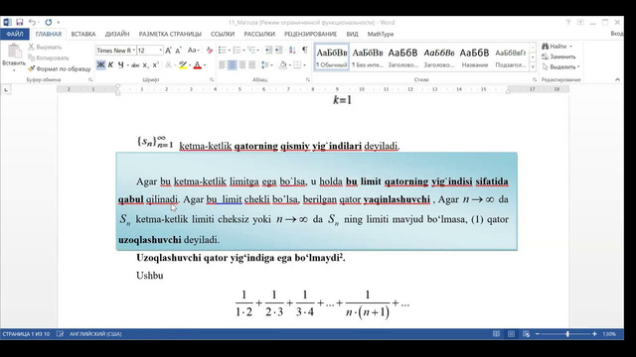Click the Find binoculars icon
Image resolution: width=636 pixels, height=357 pixels.
(x=546, y=47)
